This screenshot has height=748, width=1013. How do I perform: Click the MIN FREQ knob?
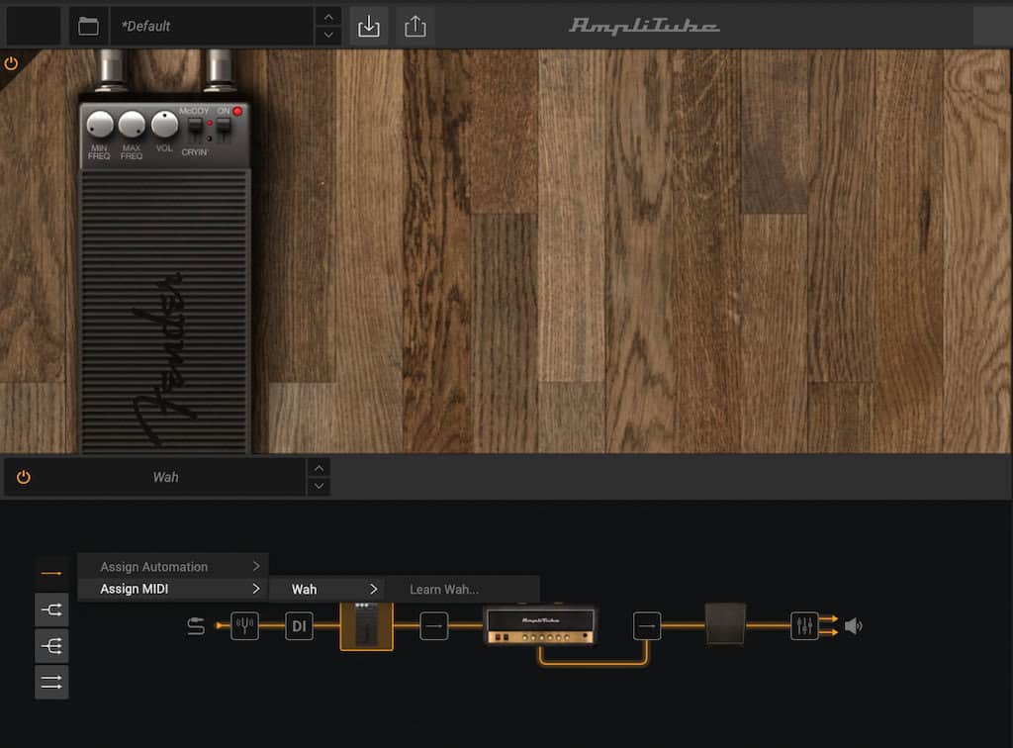[100, 125]
